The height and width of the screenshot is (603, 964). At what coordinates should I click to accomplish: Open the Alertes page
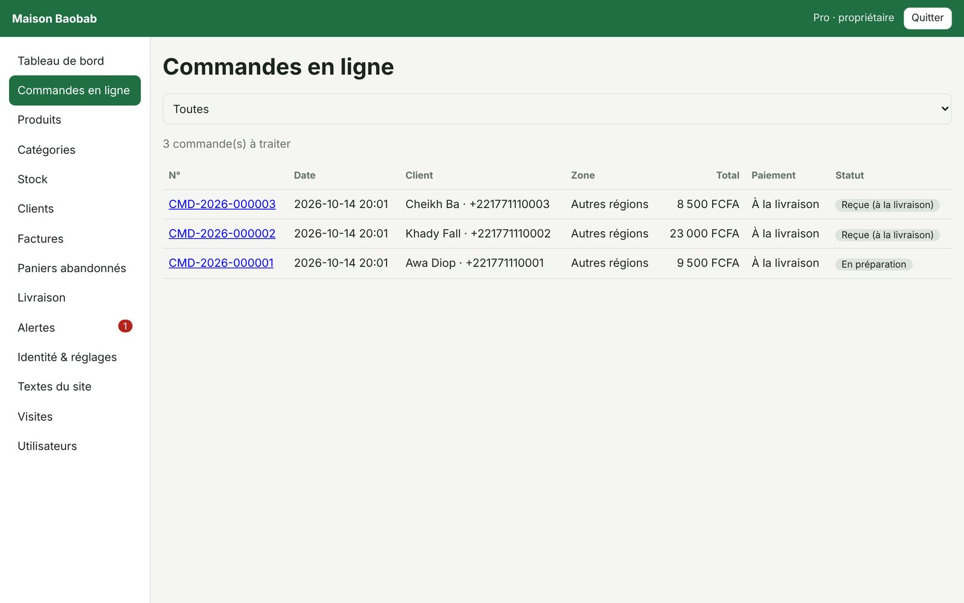point(75,327)
